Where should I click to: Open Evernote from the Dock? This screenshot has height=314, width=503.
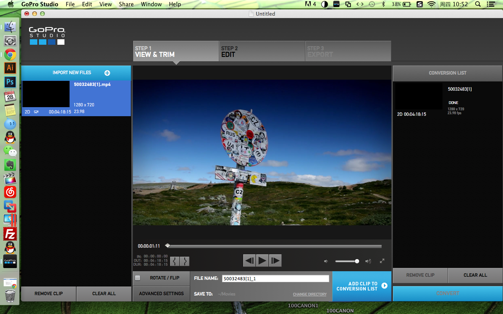10,165
